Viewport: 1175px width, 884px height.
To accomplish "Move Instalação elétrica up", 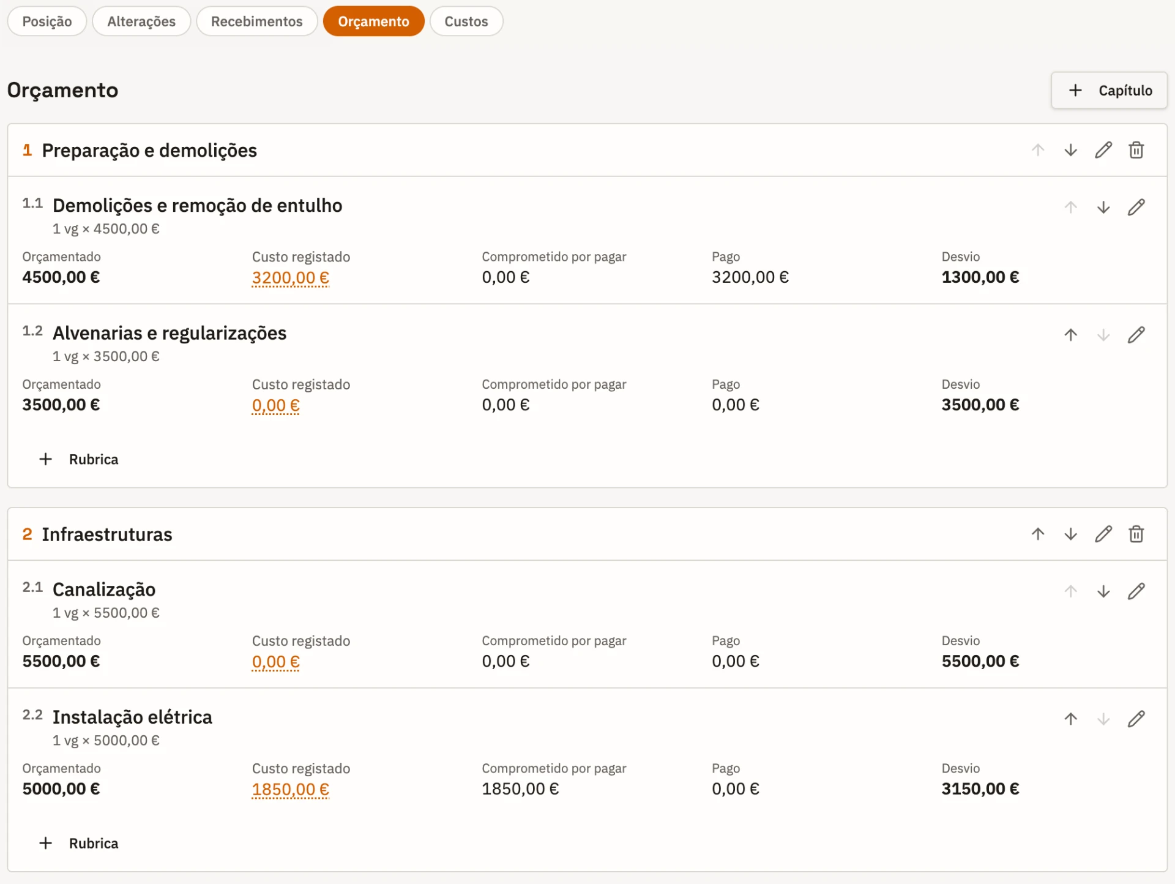I will point(1070,719).
